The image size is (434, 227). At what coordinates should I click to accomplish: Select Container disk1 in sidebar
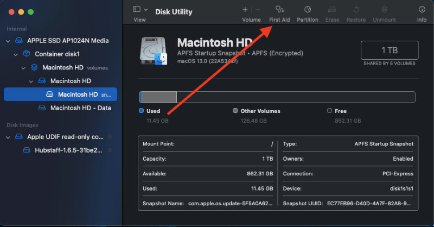(x=57, y=54)
